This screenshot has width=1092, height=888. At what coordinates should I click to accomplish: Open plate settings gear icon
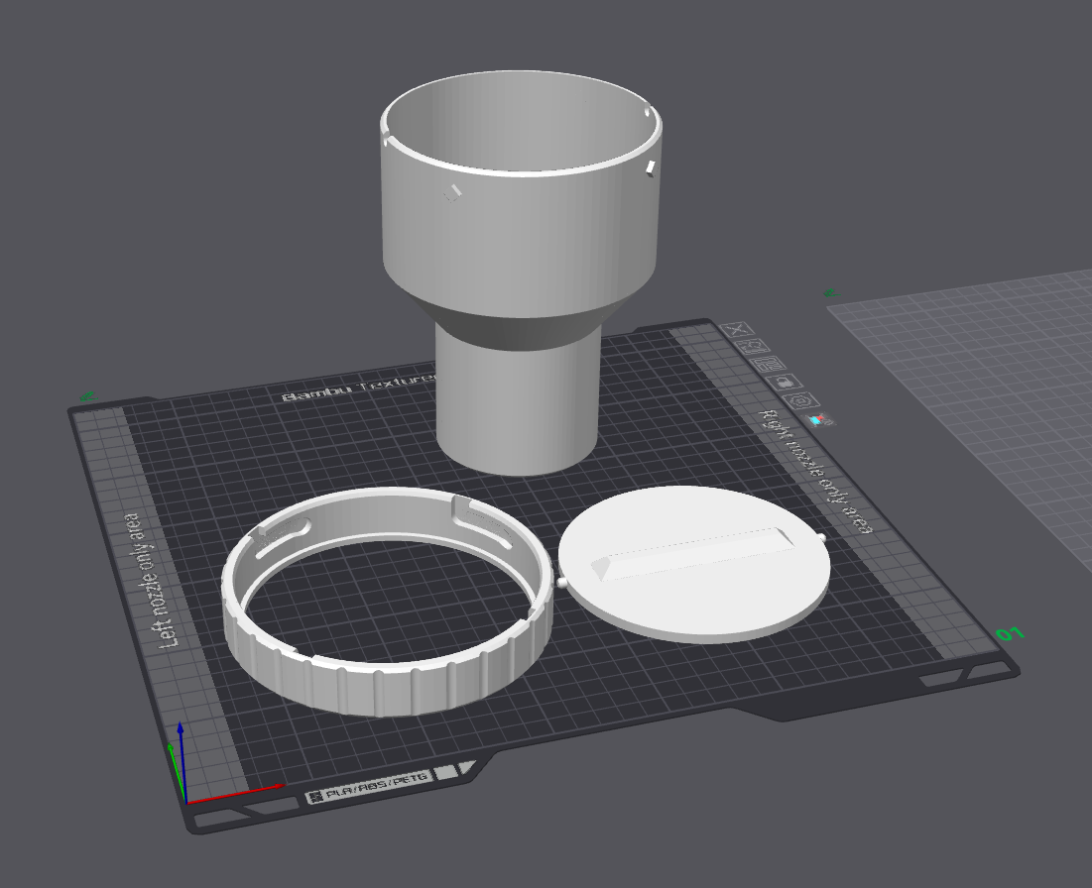(803, 400)
